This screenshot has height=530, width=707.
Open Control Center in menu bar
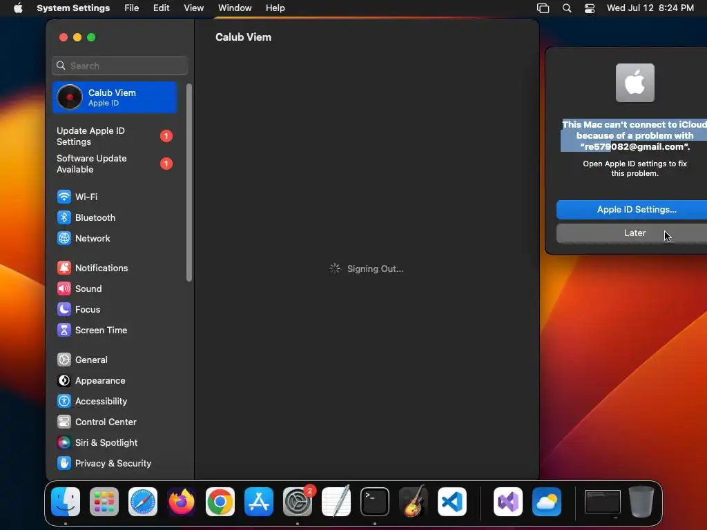click(x=590, y=8)
